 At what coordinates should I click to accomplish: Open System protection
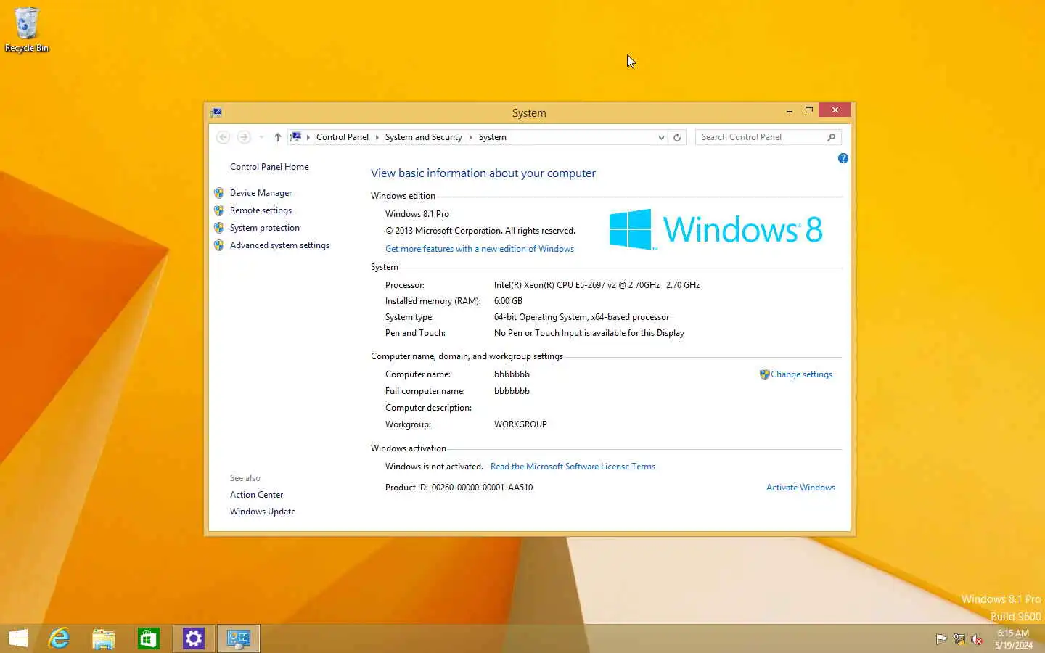(x=264, y=228)
